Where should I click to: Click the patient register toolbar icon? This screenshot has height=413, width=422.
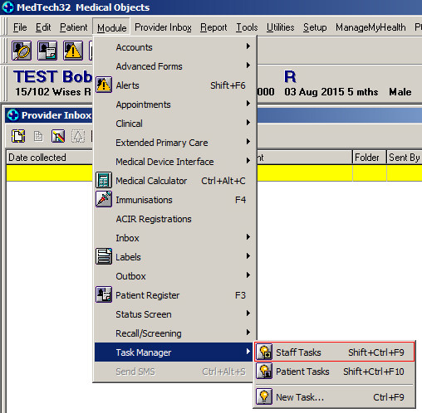tap(47, 51)
